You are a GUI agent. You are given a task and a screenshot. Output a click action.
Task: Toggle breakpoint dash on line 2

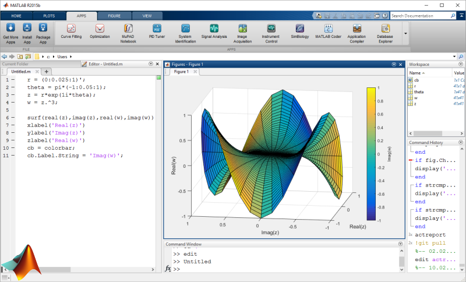pos(13,87)
